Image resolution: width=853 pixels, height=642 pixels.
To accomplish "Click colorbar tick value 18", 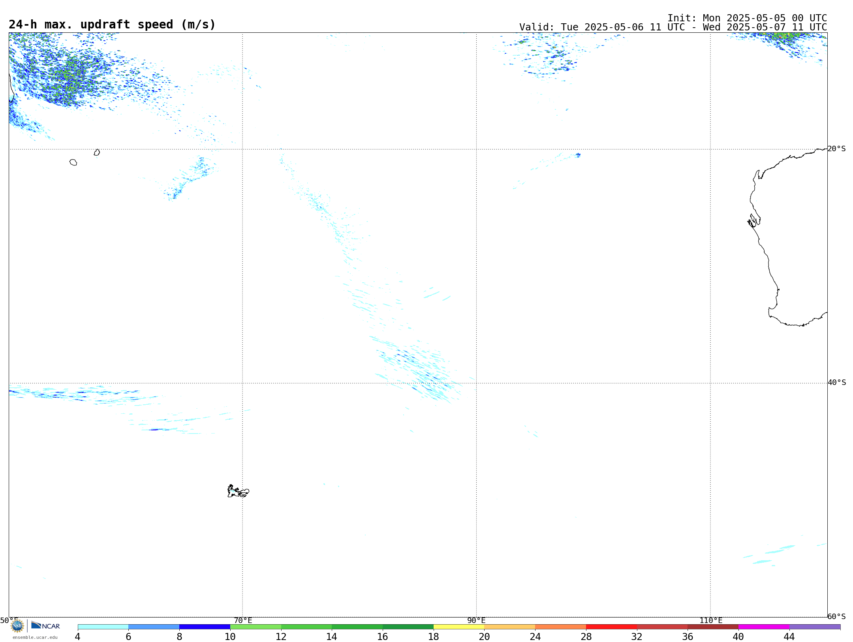I will (434, 636).
